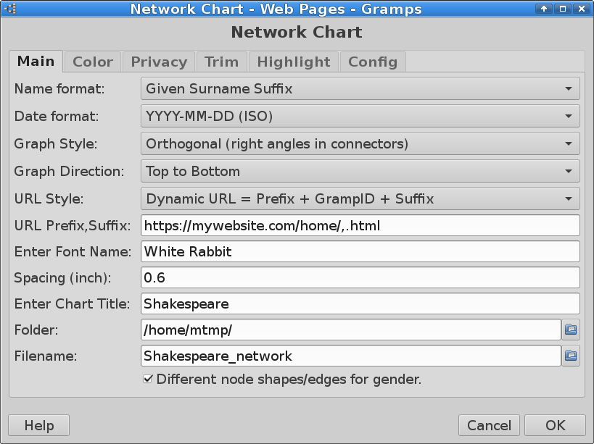Click the Cancel button
The image size is (594, 444).
tap(489, 425)
